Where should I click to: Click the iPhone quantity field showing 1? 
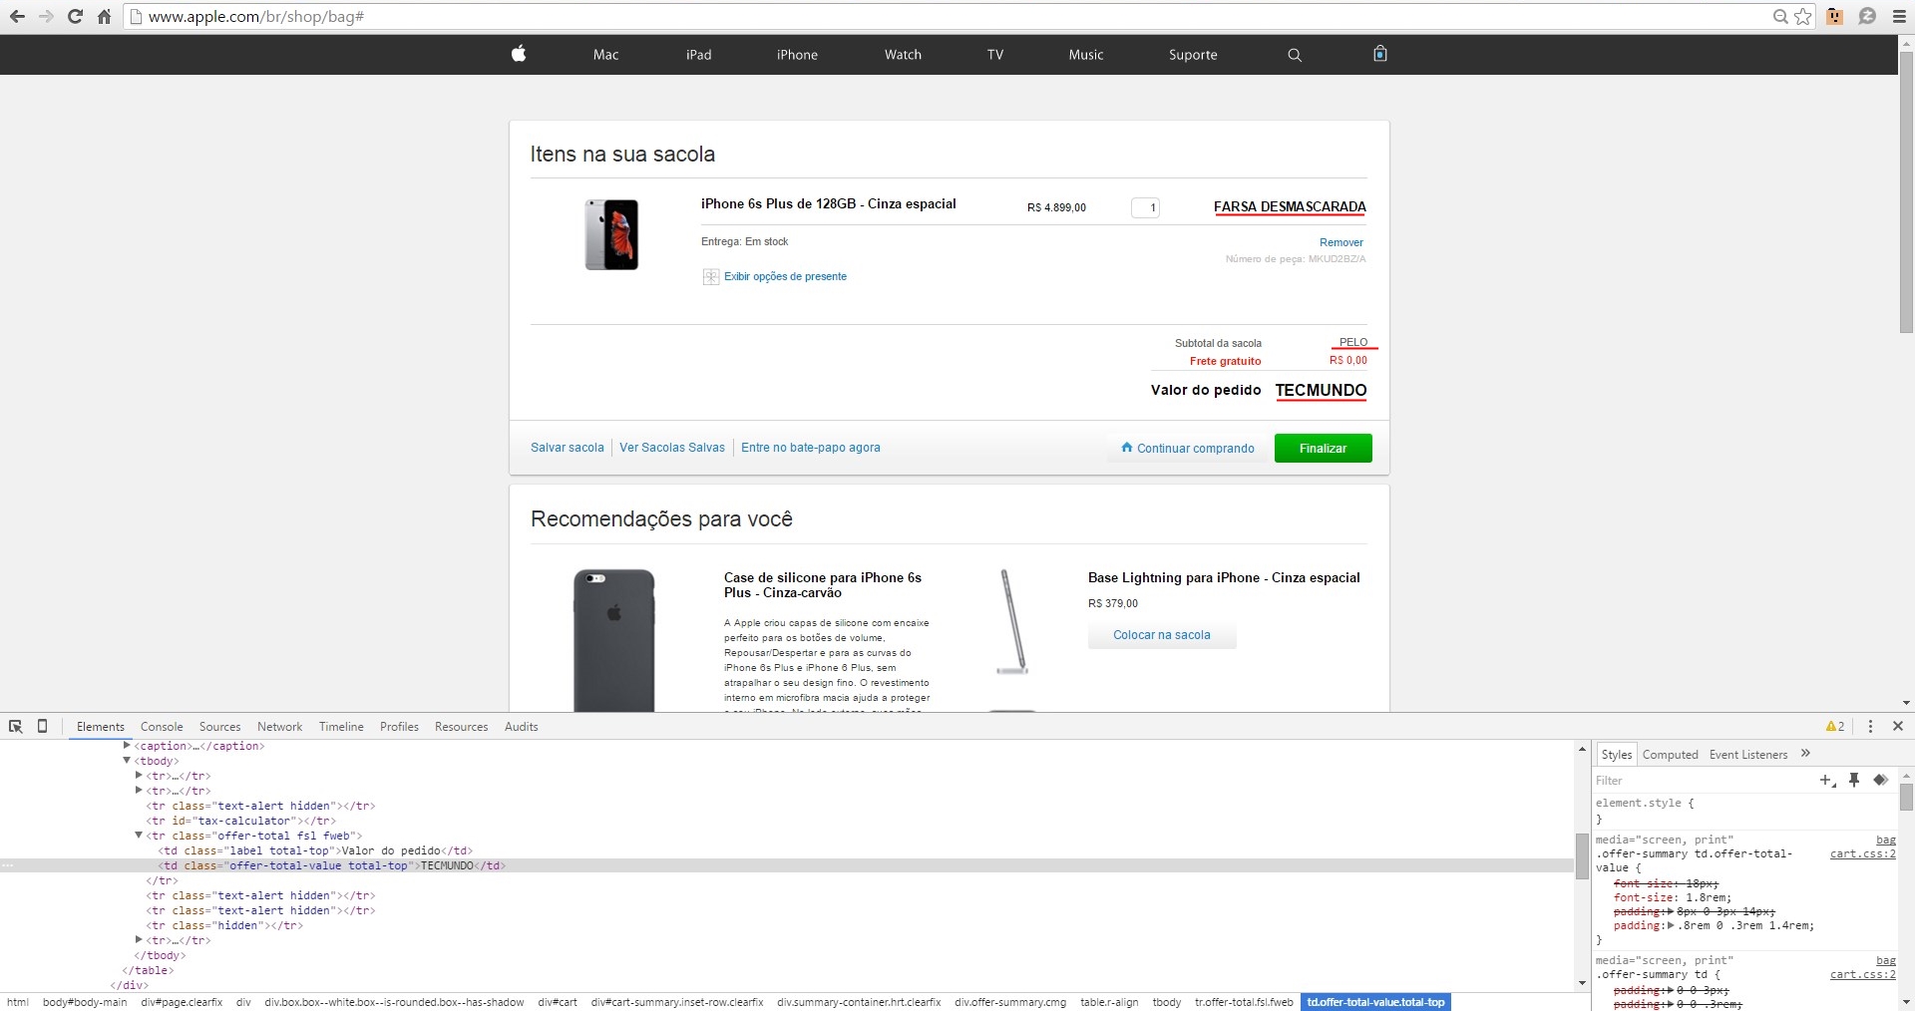pyautogui.click(x=1145, y=207)
